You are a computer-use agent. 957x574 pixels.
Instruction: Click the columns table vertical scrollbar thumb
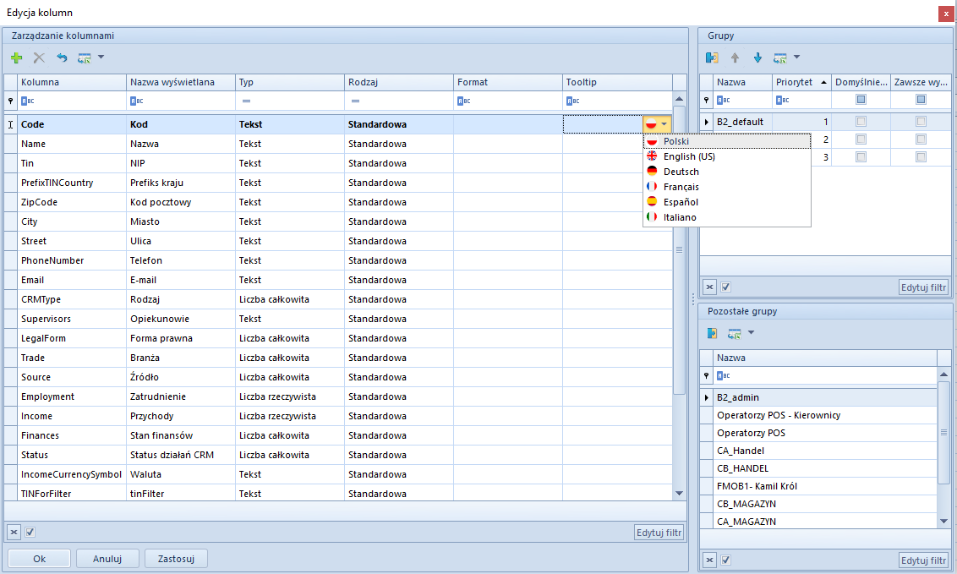click(x=679, y=250)
